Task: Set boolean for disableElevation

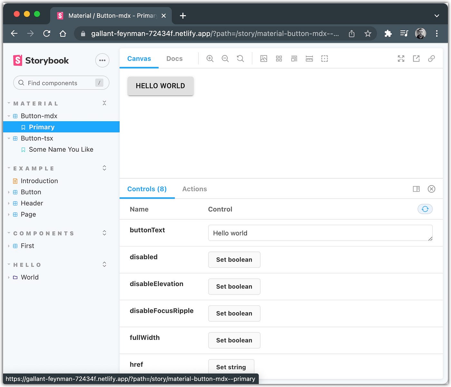Action: click(x=234, y=286)
